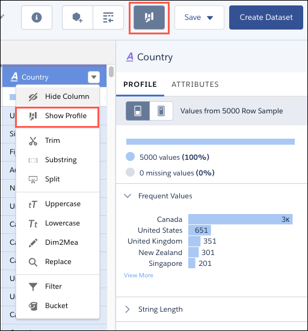This screenshot has width=308, height=331.
Task: Click the Singapore frequency bar
Action: click(192, 263)
